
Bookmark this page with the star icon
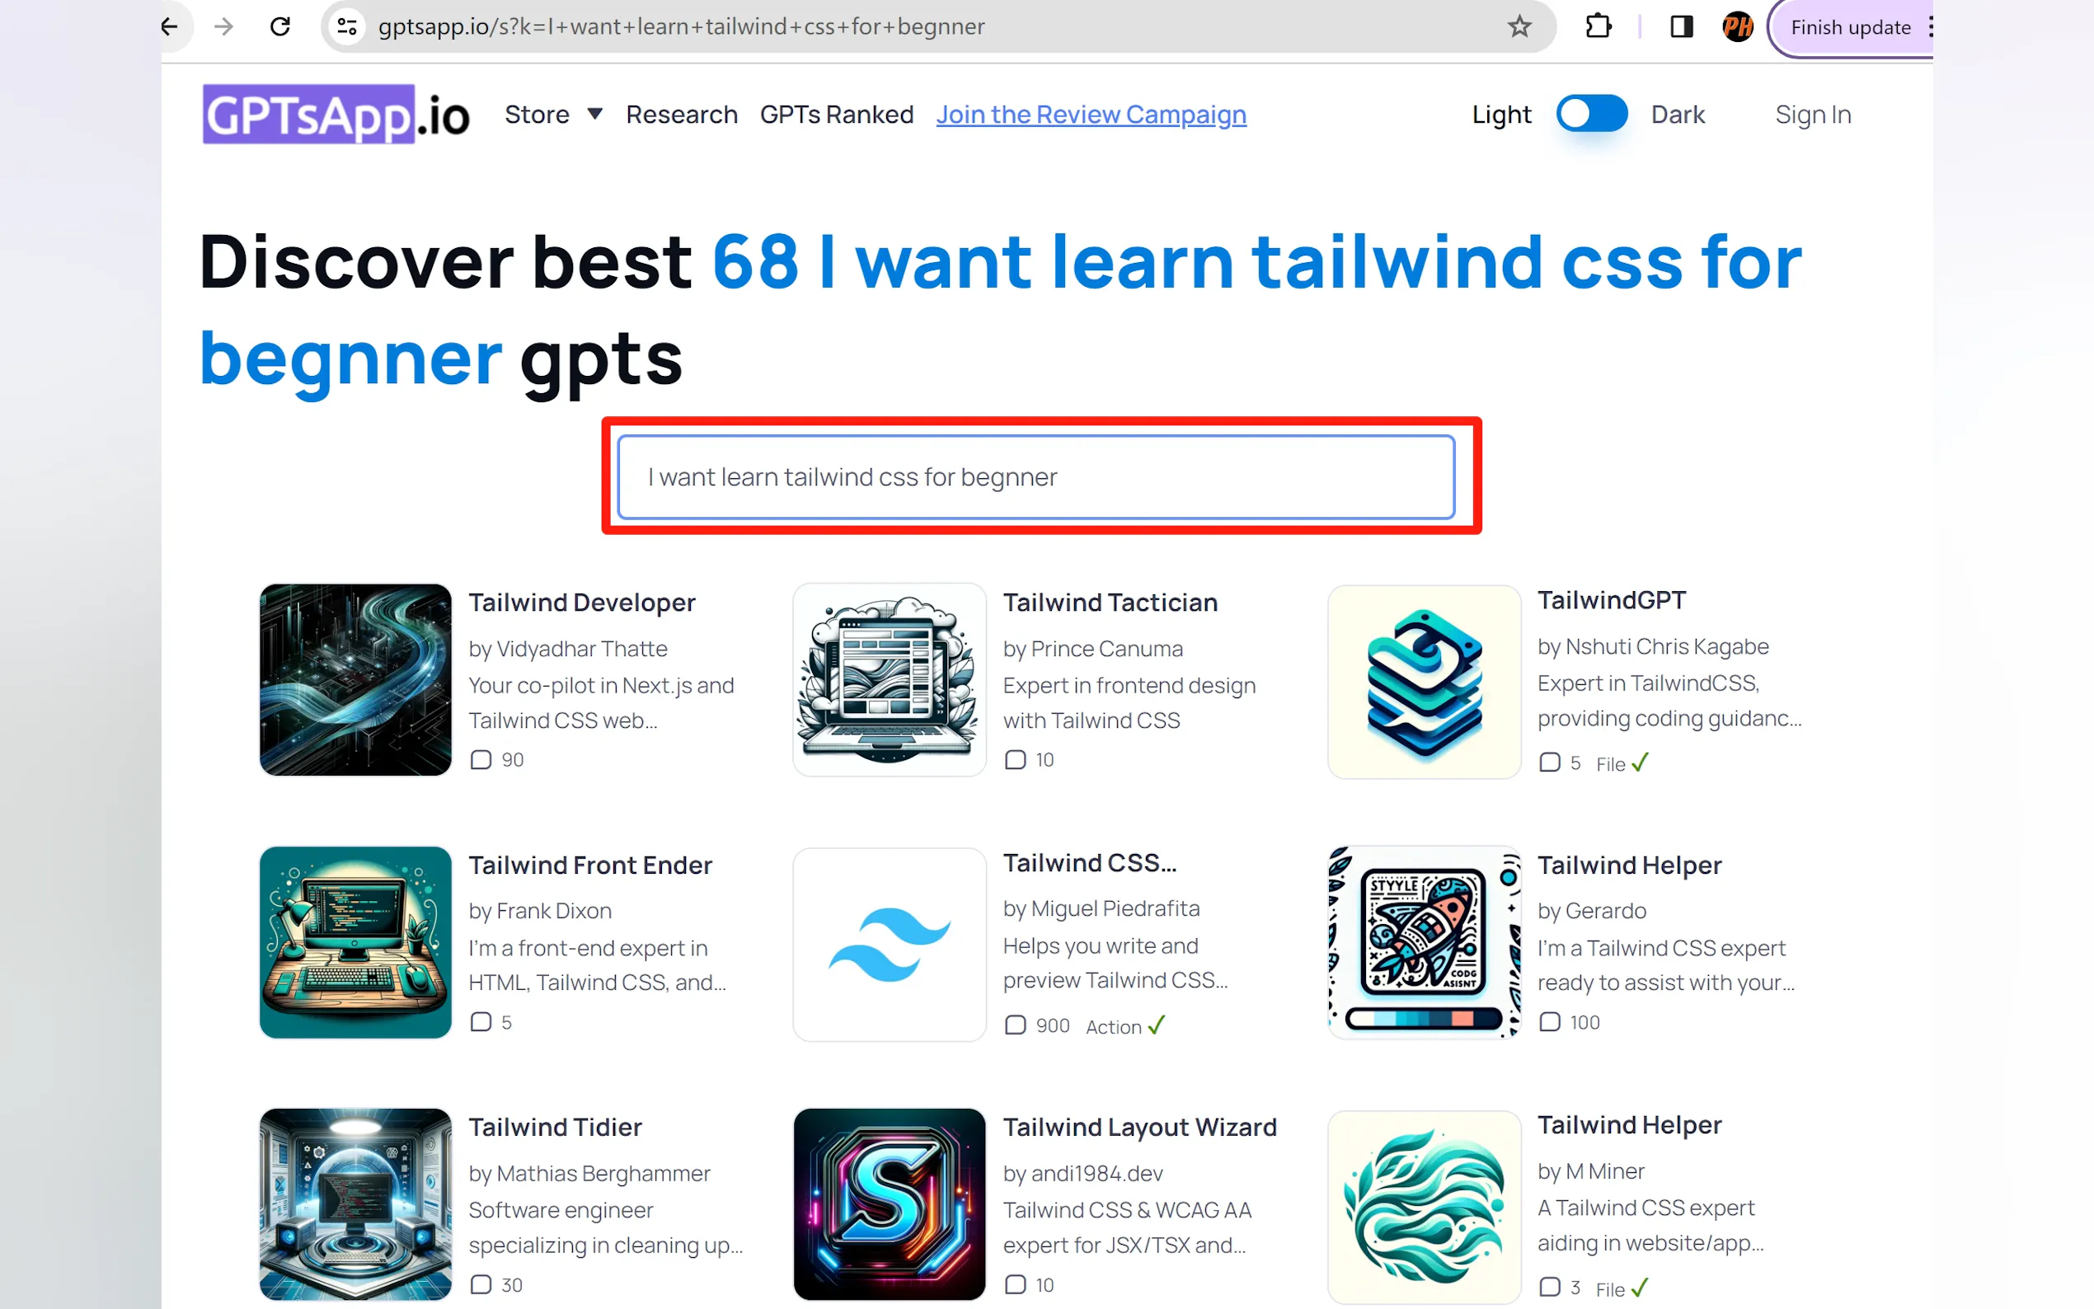(1519, 27)
